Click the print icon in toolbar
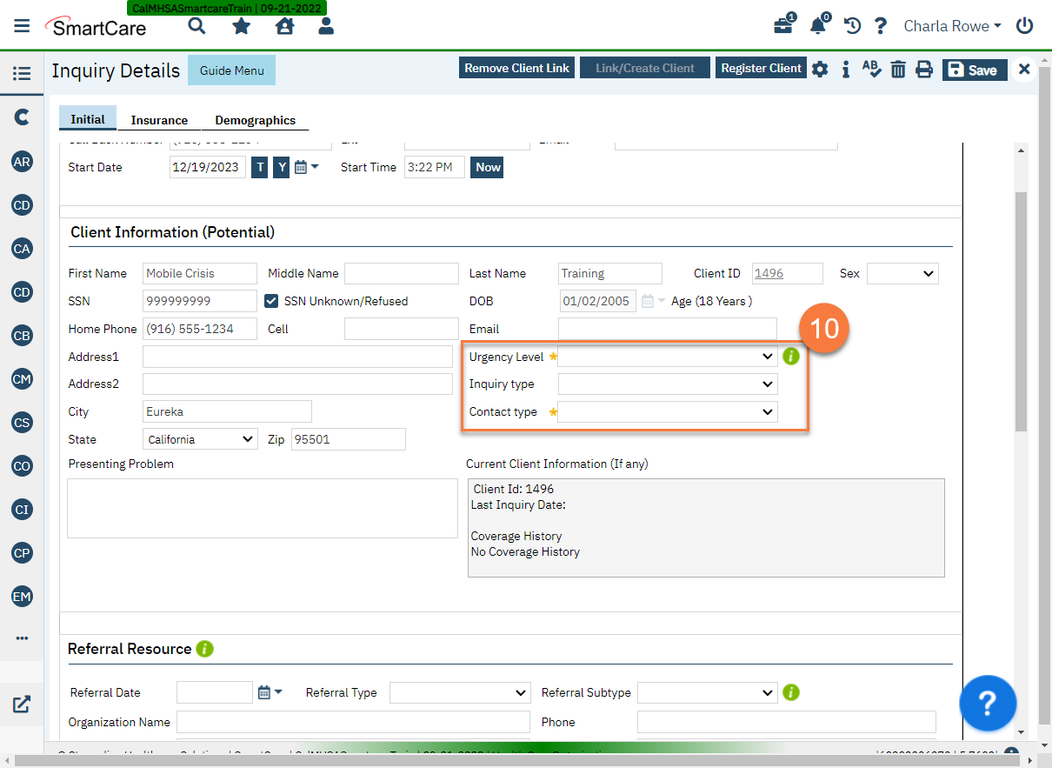1052x768 pixels. pyautogui.click(x=924, y=70)
